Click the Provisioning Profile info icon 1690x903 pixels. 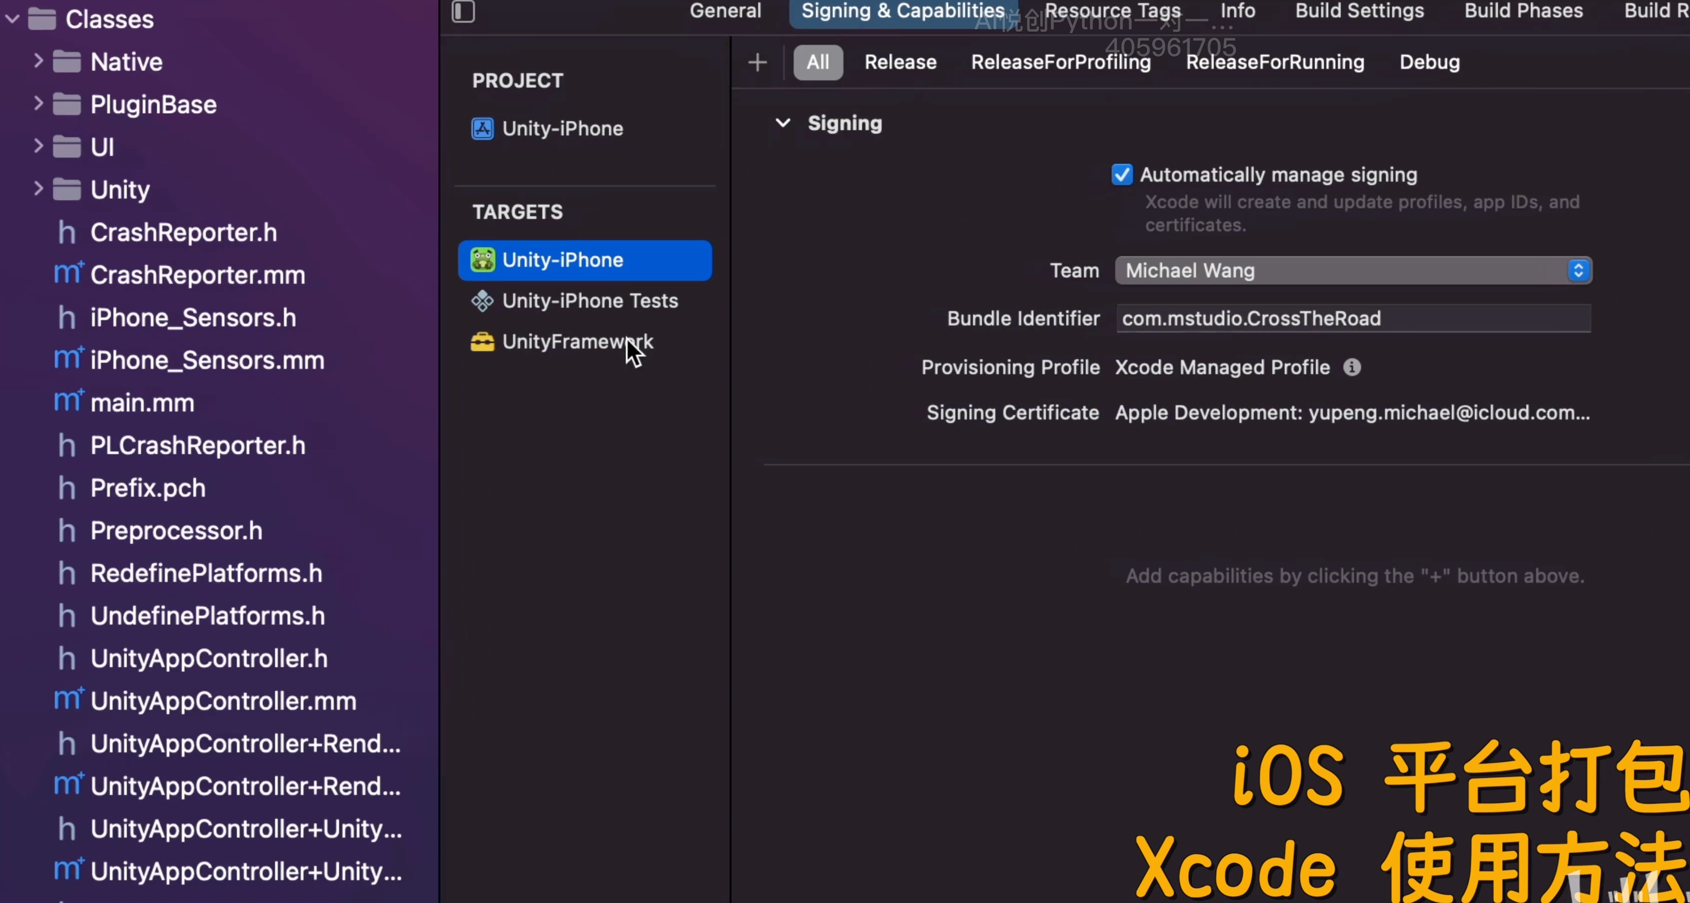pyautogui.click(x=1351, y=367)
